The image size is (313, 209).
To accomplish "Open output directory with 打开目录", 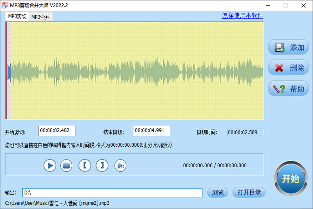I will pos(249,192).
